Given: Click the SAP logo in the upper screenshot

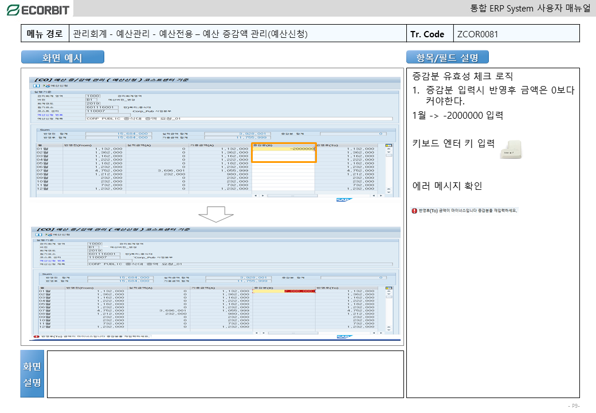Looking at the screenshot, I should click(343, 200).
